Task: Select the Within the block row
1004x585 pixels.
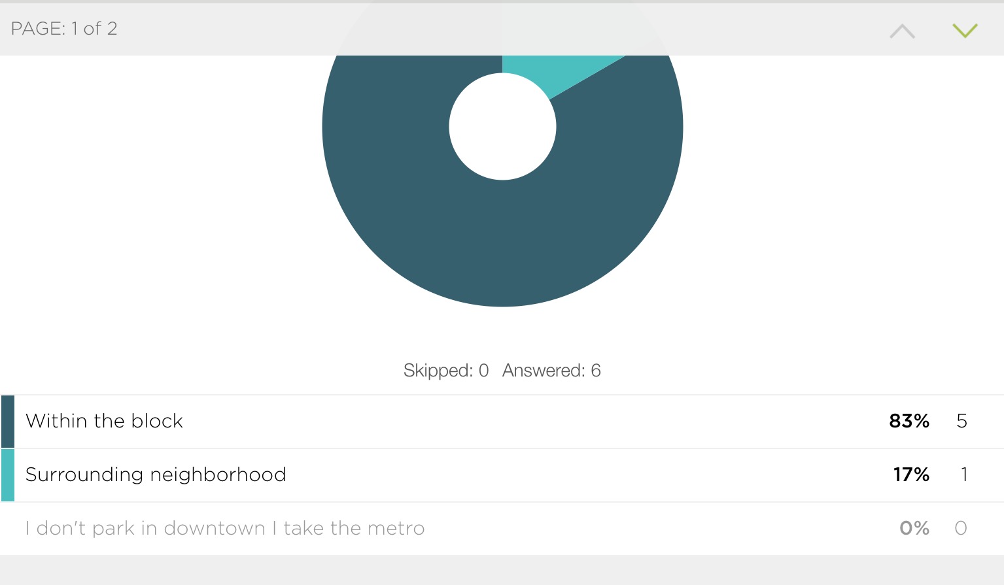Action: [502, 422]
